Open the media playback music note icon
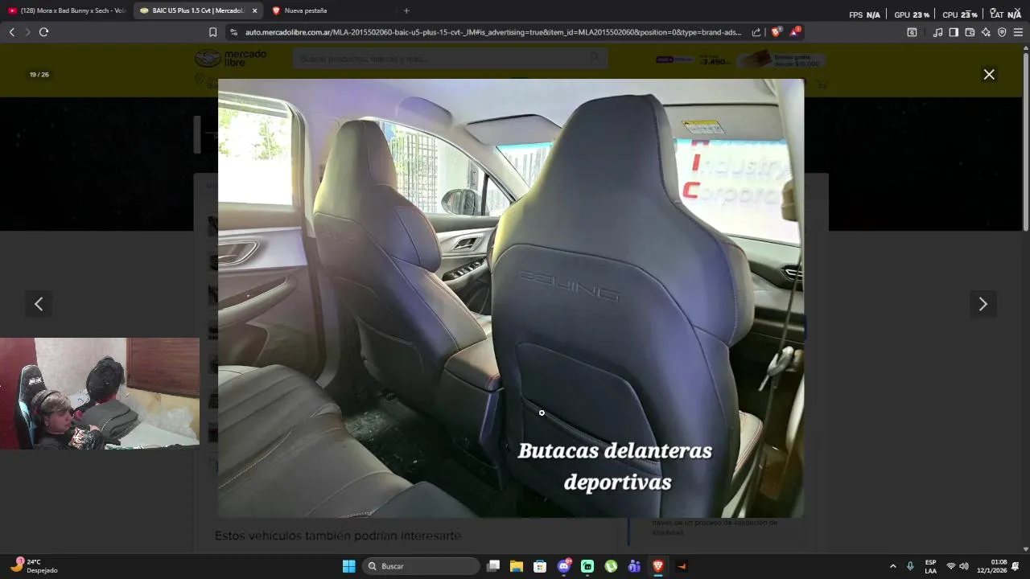This screenshot has width=1030, height=579. 937,32
